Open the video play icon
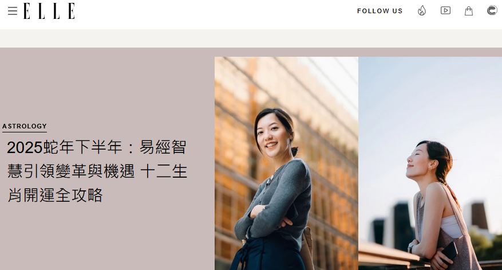Screen dimensions: 502x270 445,10
